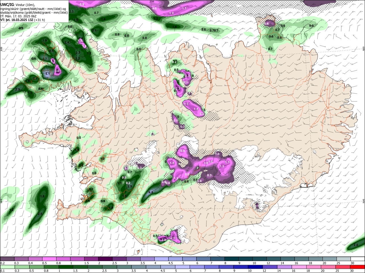
Task: Click the mauve swatch starting the upper color scale
Action: click(7, 259)
